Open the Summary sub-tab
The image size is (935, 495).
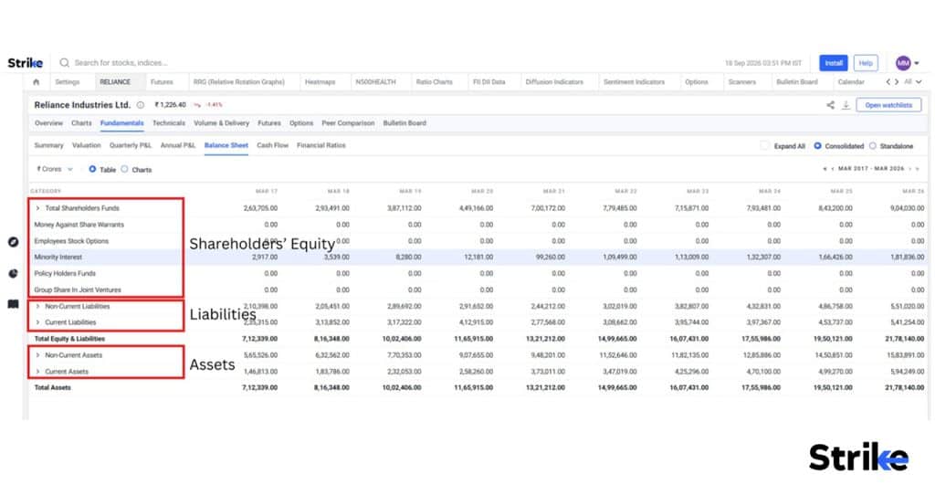point(49,145)
